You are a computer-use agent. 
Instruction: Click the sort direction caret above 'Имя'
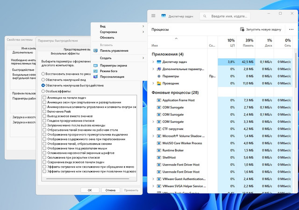coord(176,38)
